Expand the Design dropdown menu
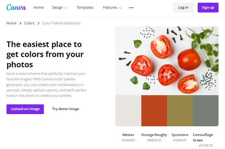 click(x=60, y=7)
